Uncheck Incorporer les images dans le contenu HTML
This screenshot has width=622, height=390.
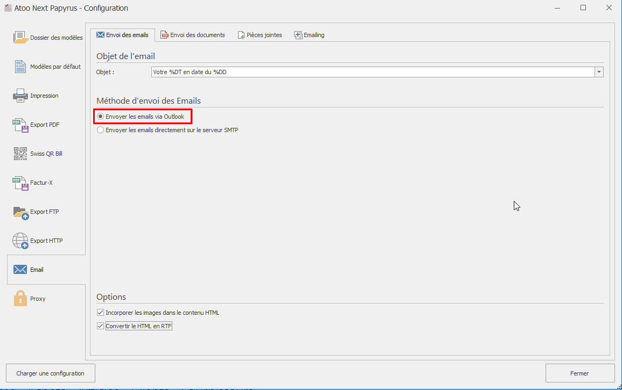click(x=100, y=313)
